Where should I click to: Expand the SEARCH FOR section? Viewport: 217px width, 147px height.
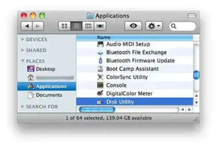click(22, 107)
